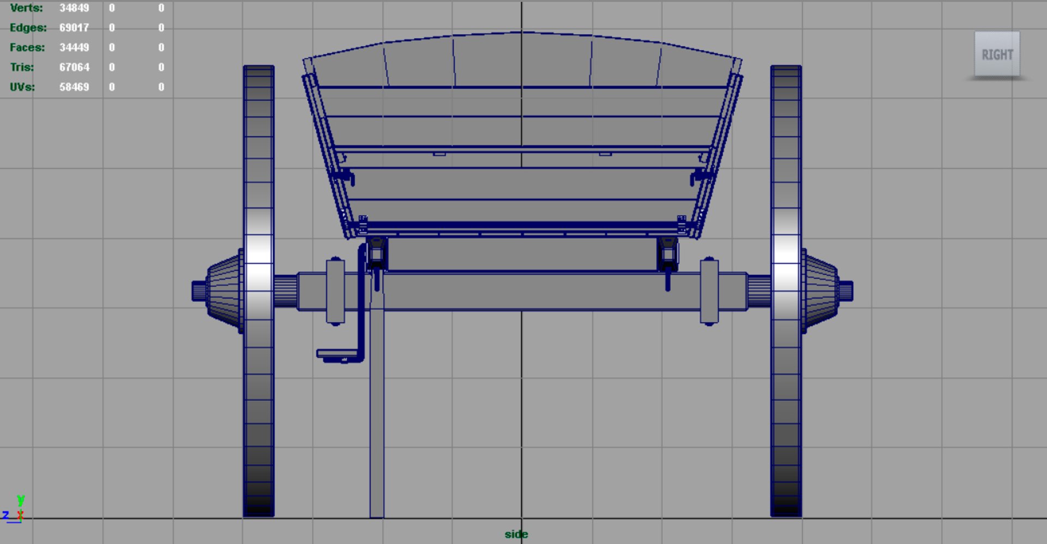Viewport: 1047px width, 544px height.
Task: Click the XYZ axis indicator
Action: pyautogui.click(x=13, y=509)
